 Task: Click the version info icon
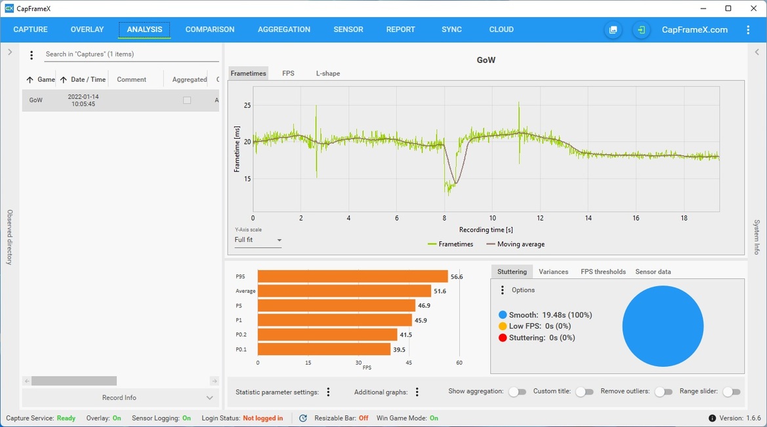click(713, 418)
